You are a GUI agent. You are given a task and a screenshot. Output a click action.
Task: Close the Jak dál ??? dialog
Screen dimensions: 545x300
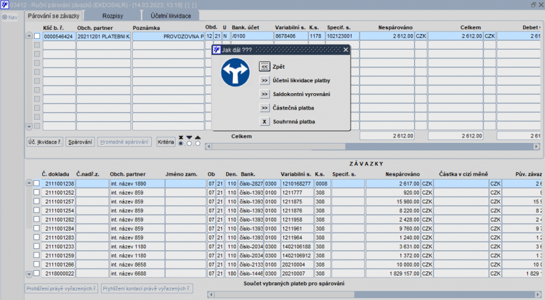coord(345,50)
